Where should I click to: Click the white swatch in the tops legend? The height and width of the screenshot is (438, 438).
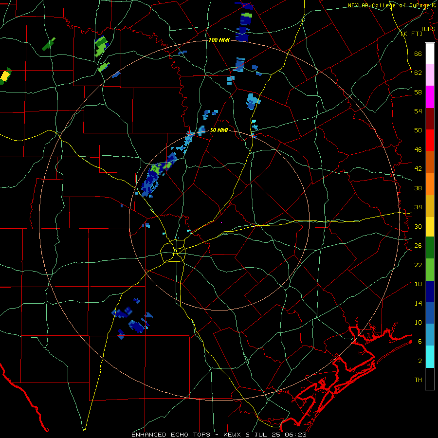pyautogui.click(x=430, y=54)
